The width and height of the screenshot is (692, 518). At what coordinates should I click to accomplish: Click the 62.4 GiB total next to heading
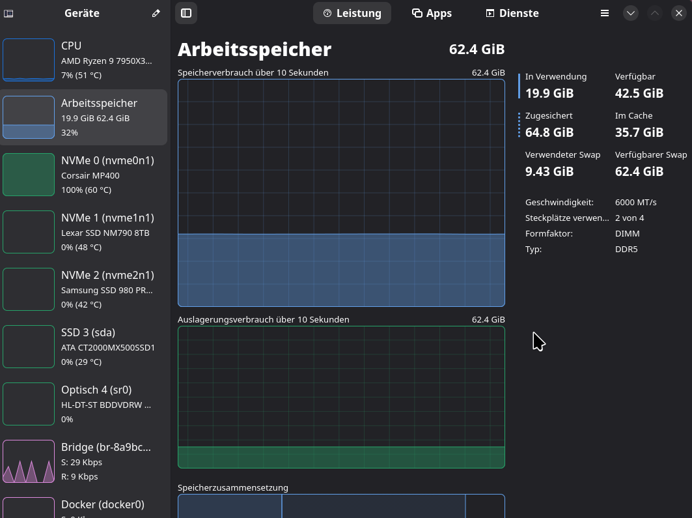477,49
